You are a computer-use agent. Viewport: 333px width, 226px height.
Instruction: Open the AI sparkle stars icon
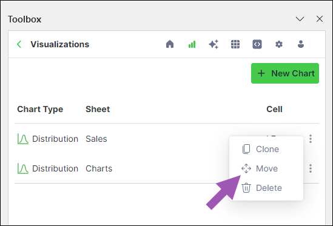coord(214,44)
